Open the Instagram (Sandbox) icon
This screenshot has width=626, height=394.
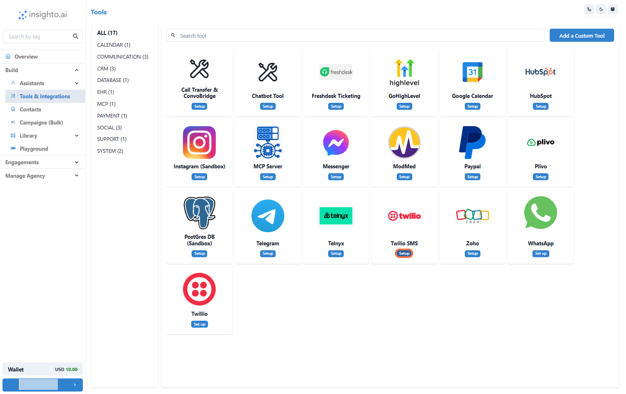point(199,143)
